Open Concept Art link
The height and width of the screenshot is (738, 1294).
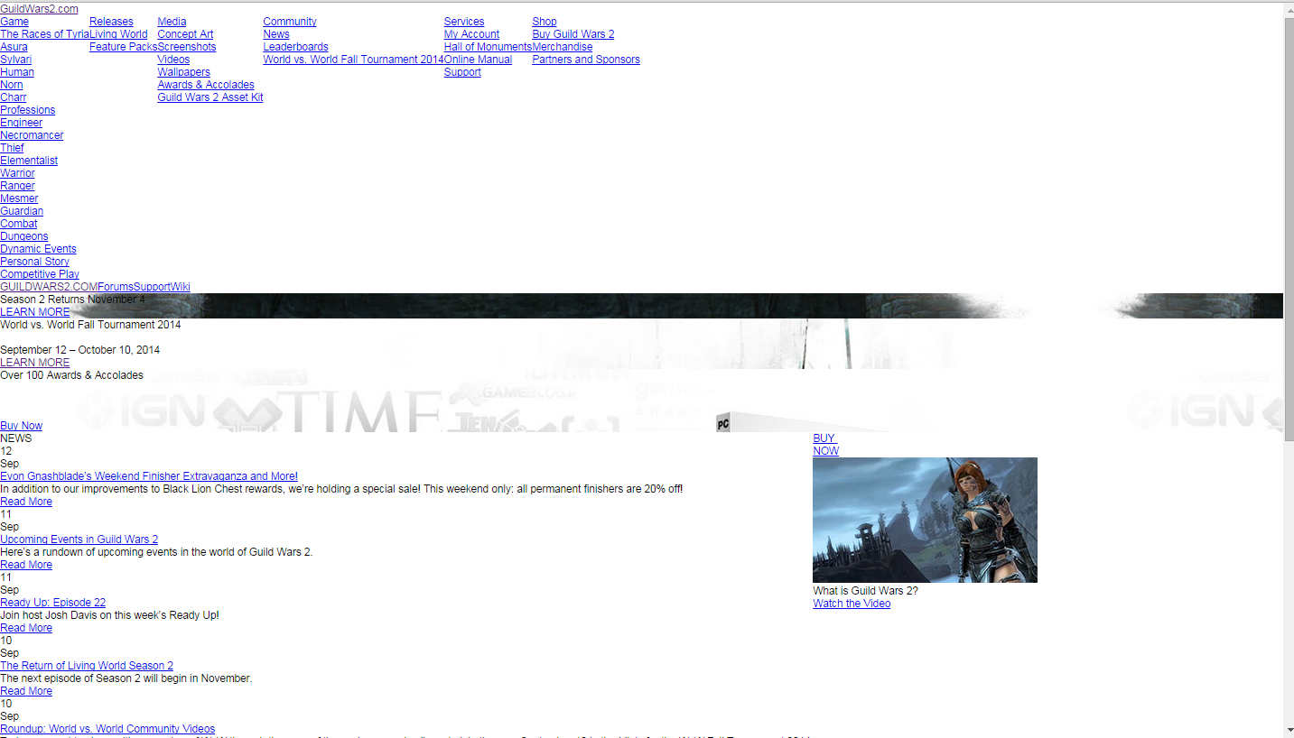(x=185, y=34)
